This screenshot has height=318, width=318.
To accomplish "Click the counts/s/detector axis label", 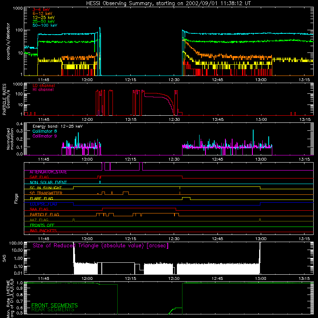I will (8, 41).
